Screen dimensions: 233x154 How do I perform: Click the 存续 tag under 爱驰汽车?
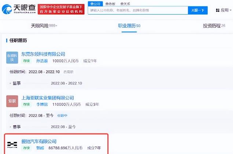tap(26, 148)
